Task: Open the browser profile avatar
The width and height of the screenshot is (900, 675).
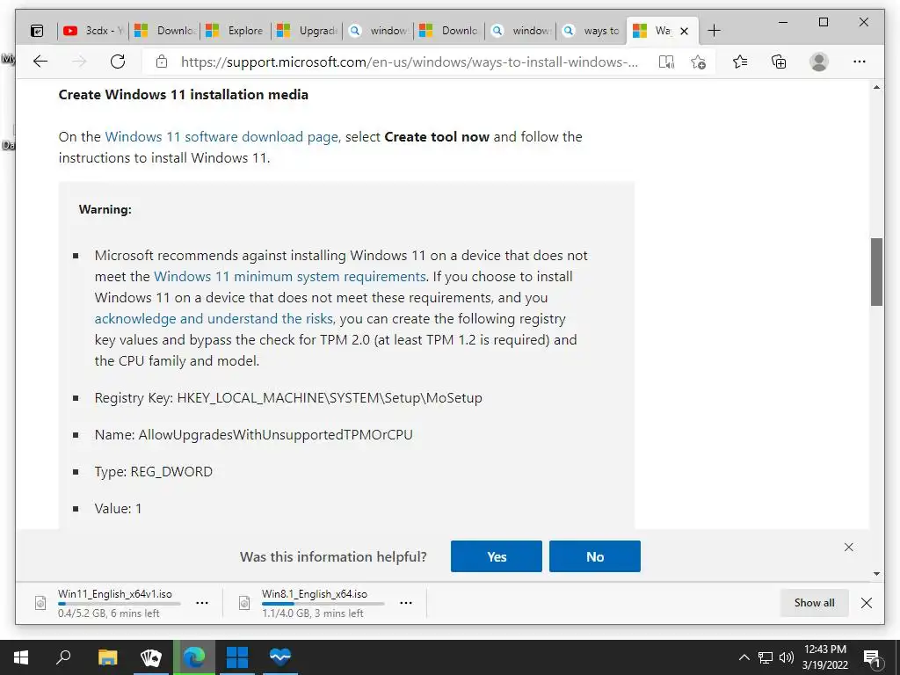Action: tap(819, 62)
